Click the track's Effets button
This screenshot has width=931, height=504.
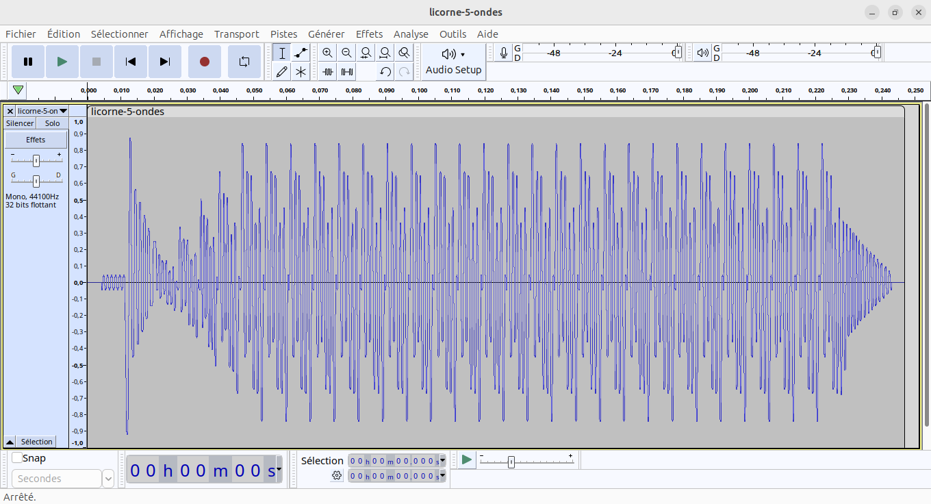[36, 140]
